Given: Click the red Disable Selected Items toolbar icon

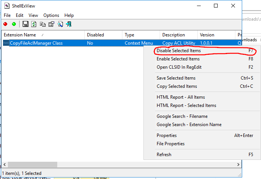Looking at the screenshot, I should click(5, 24).
